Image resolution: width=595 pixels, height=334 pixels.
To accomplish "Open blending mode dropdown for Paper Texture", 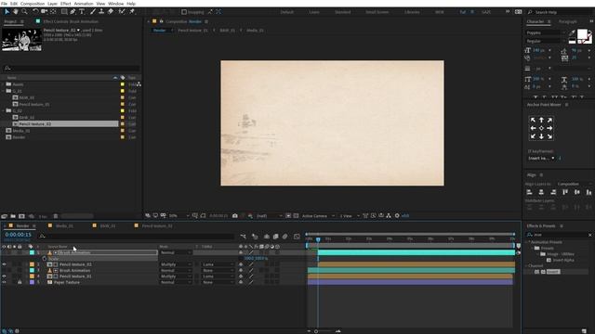I will point(176,282).
